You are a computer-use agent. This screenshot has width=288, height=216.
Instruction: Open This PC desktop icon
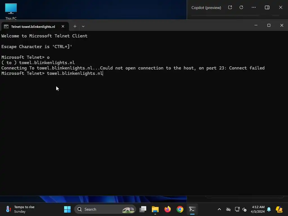tap(11, 11)
